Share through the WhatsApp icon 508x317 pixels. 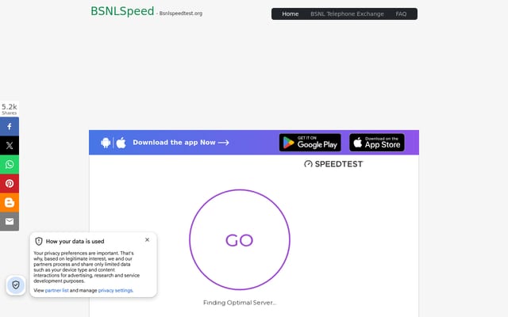(x=10, y=164)
